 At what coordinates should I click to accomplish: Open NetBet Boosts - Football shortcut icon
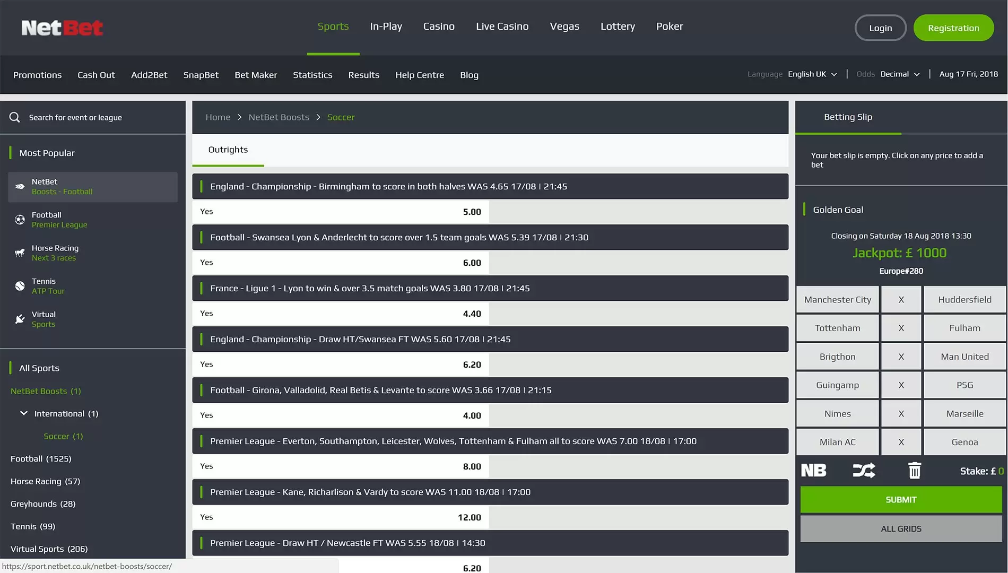click(x=20, y=187)
